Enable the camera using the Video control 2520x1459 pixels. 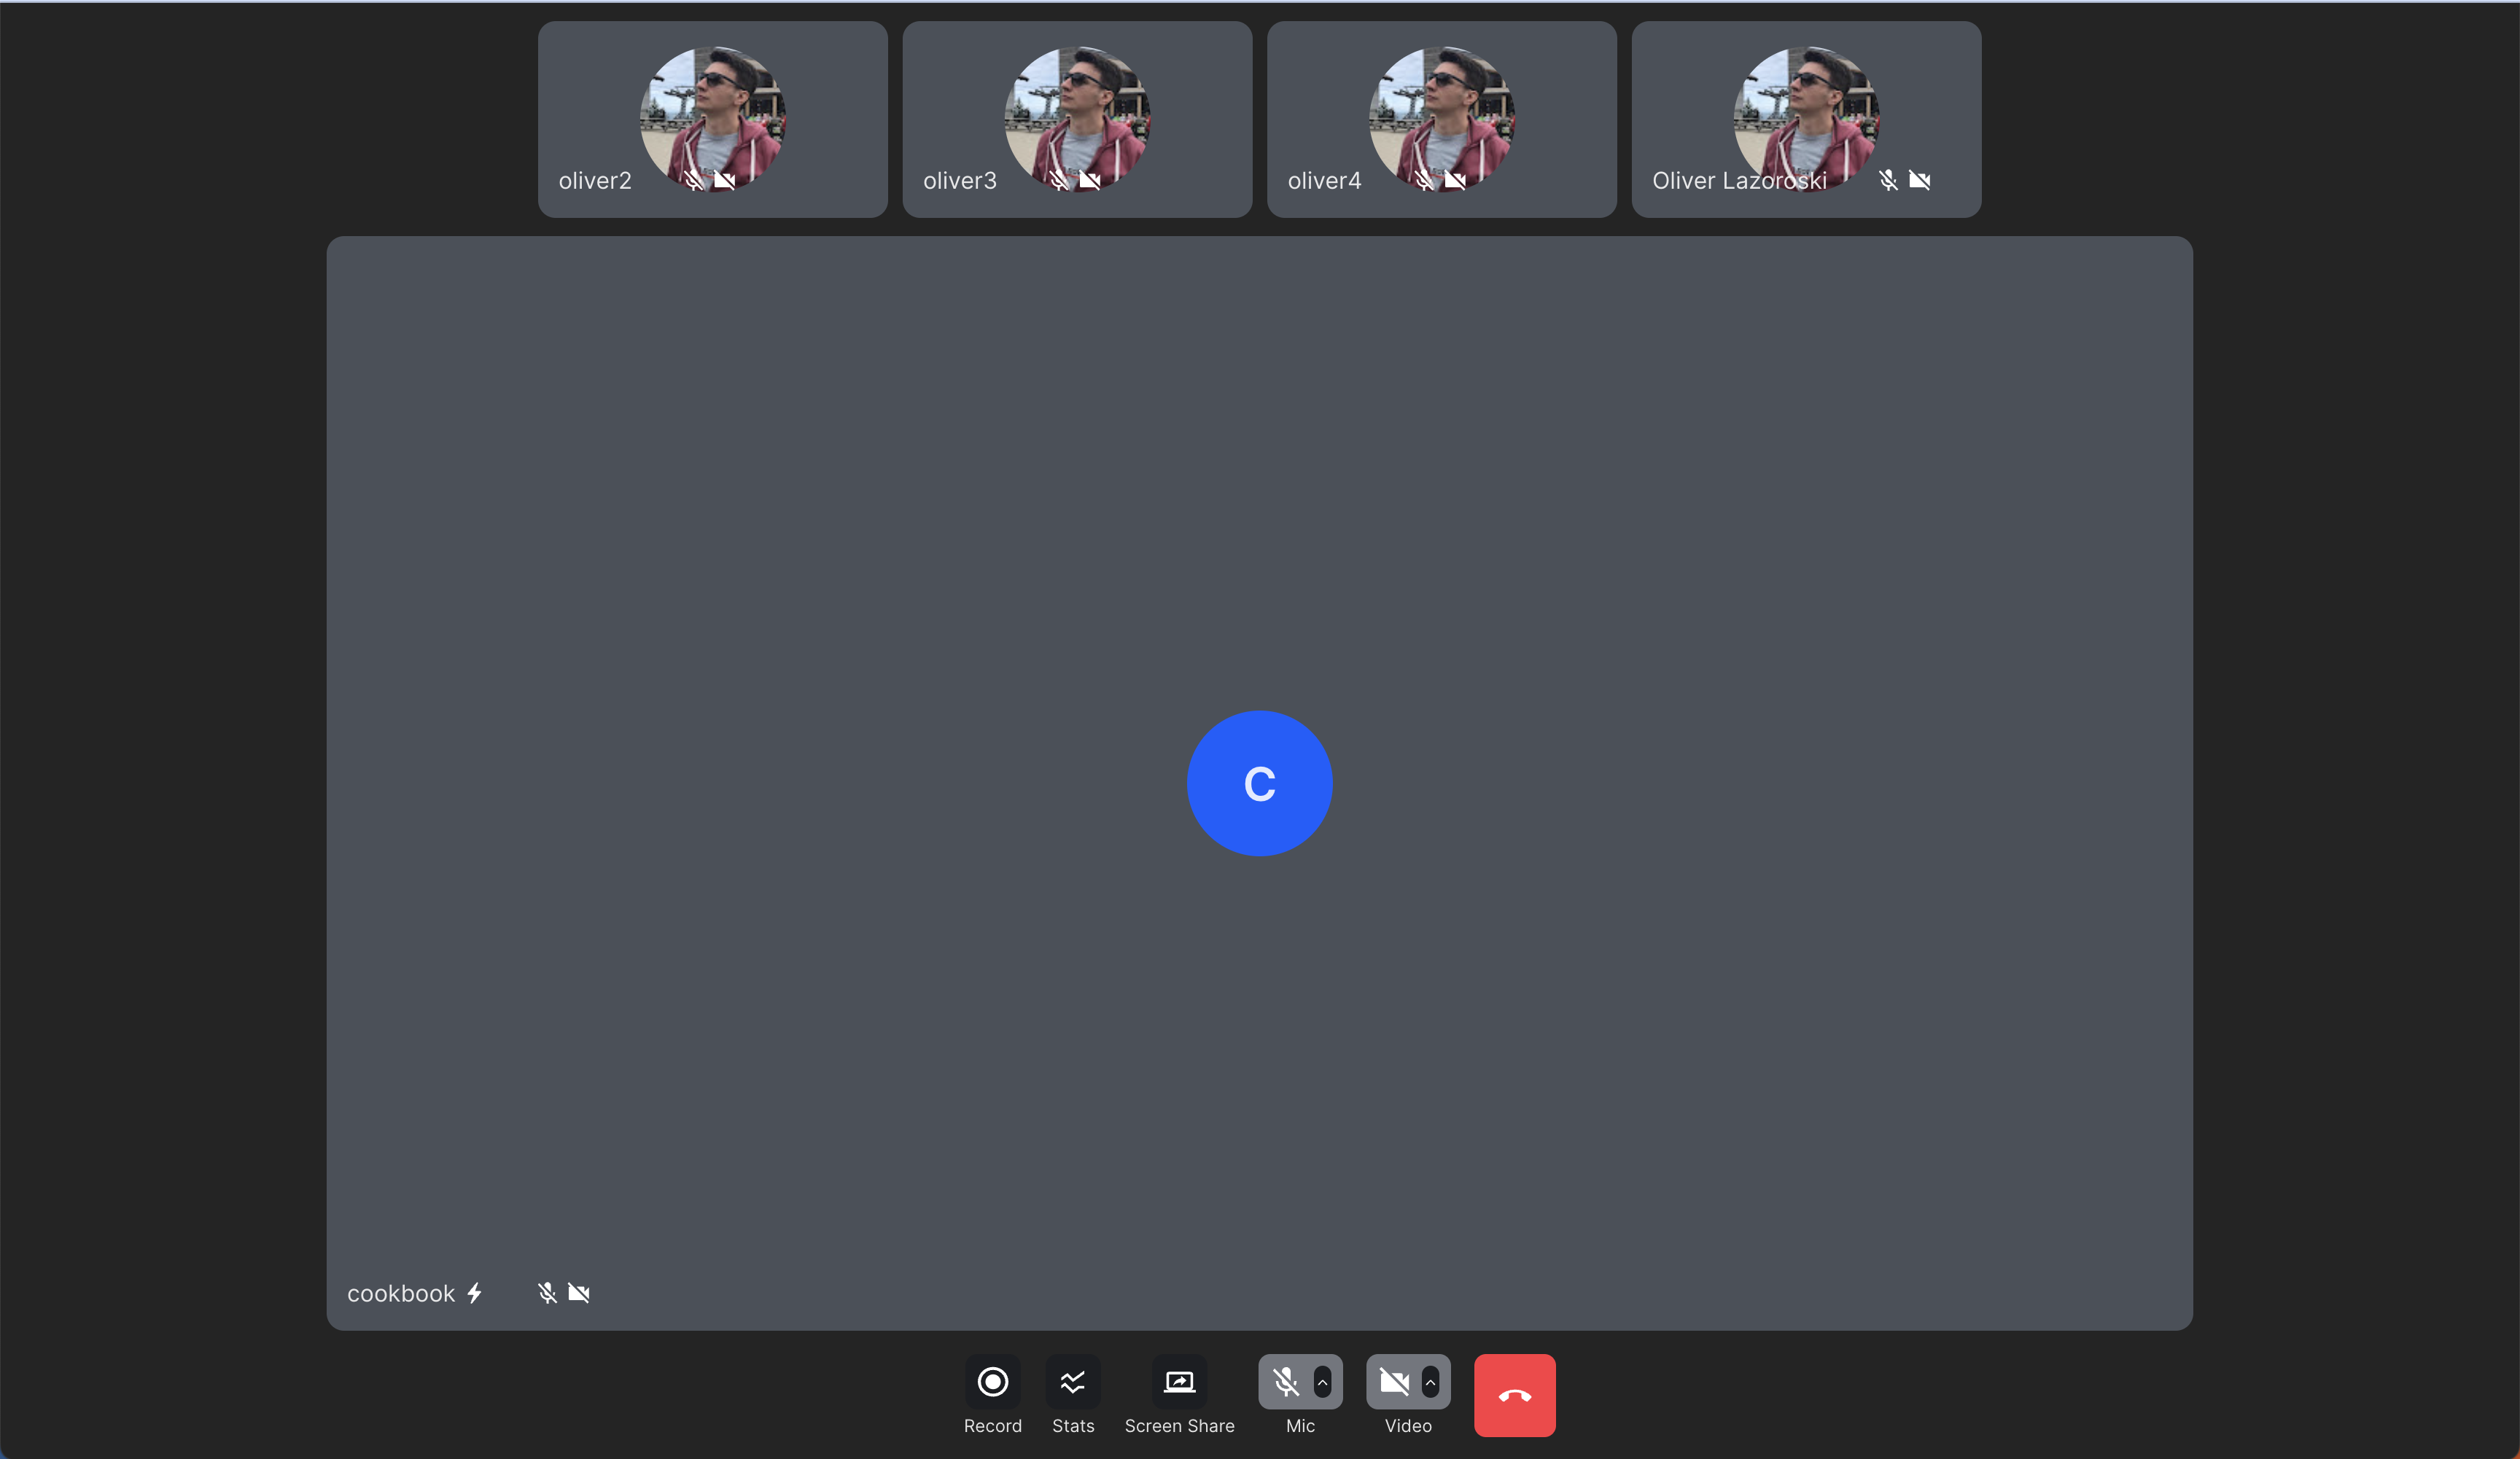click(x=1394, y=1382)
